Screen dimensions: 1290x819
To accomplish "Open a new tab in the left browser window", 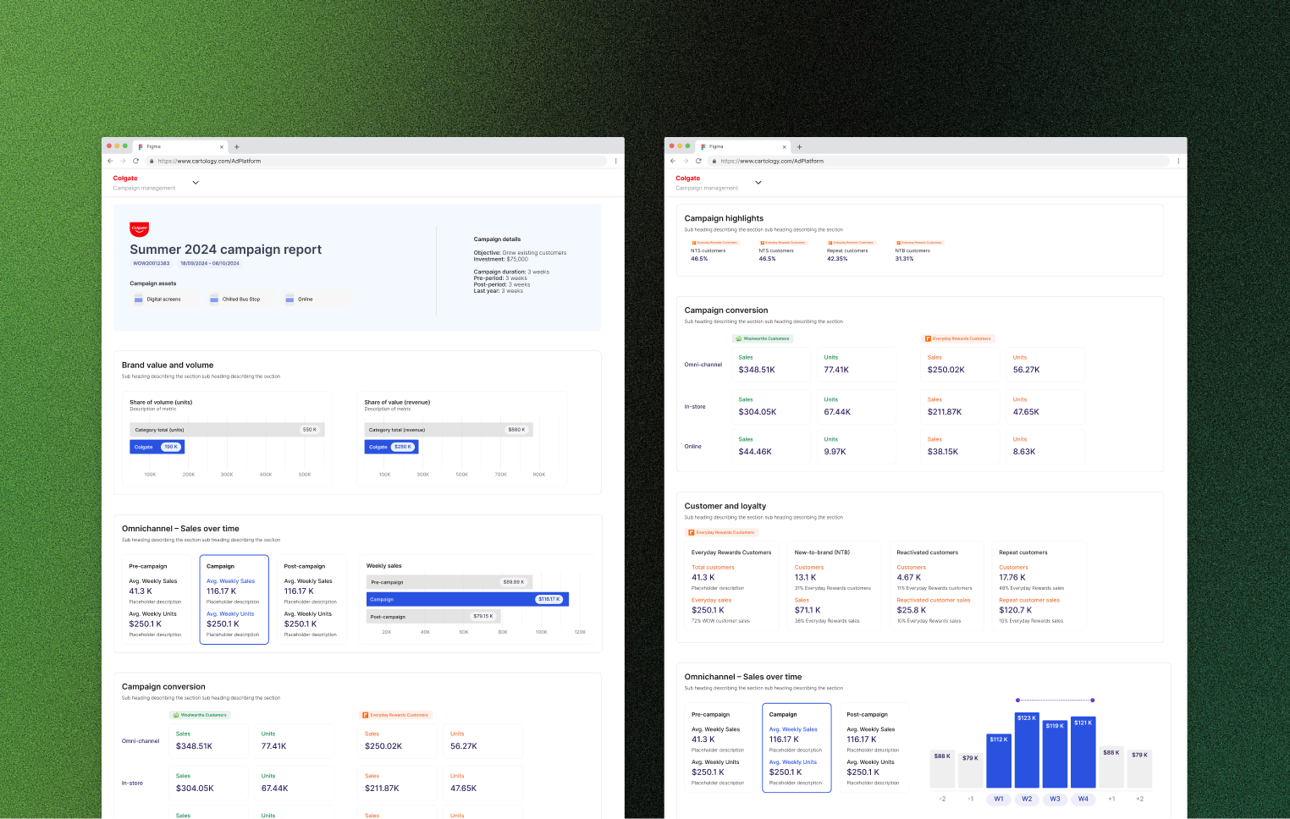I will 237,146.
